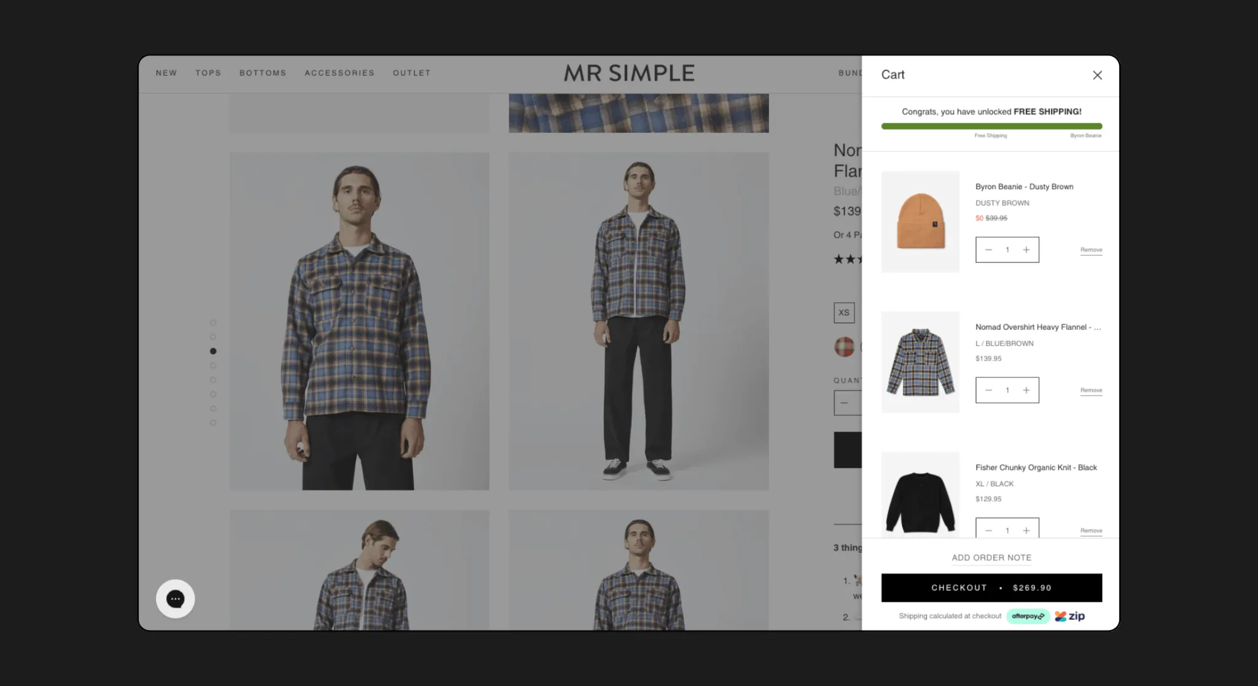
Task: Increase Byron Beanie quantity with plus icon
Action: (1026, 250)
